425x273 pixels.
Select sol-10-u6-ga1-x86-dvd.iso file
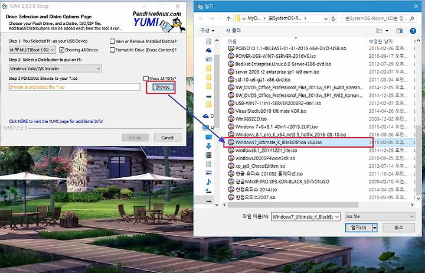(263, 80)
